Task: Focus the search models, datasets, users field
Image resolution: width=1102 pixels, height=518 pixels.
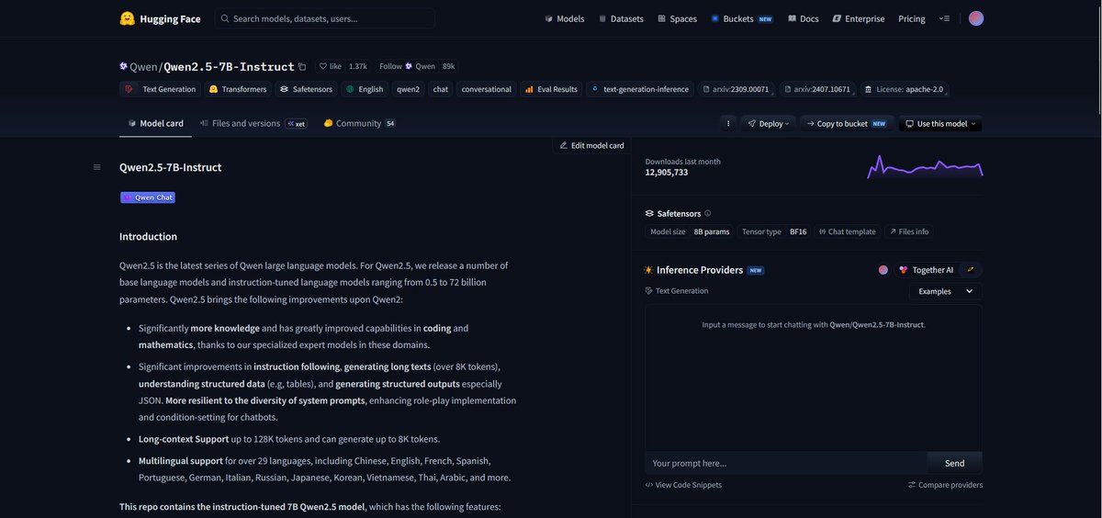Action: point(325,18)
